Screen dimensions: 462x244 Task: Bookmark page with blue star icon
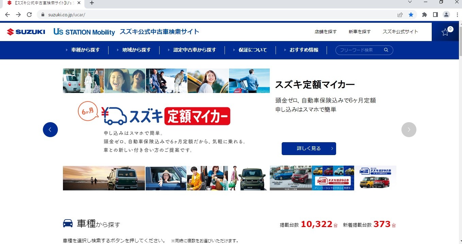coord(411,15)
